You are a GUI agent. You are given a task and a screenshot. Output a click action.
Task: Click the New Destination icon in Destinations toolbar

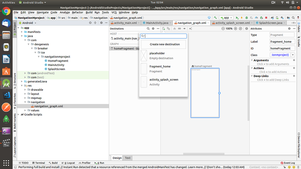tap(164, 29)
